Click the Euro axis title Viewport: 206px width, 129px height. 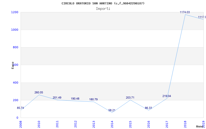(13, 66)
